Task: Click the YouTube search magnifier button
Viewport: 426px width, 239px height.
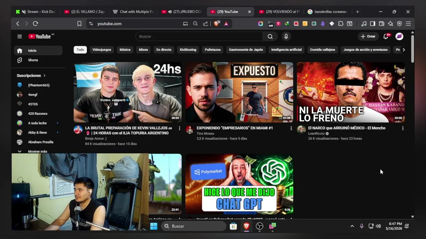Action: (x=270, y=37)
